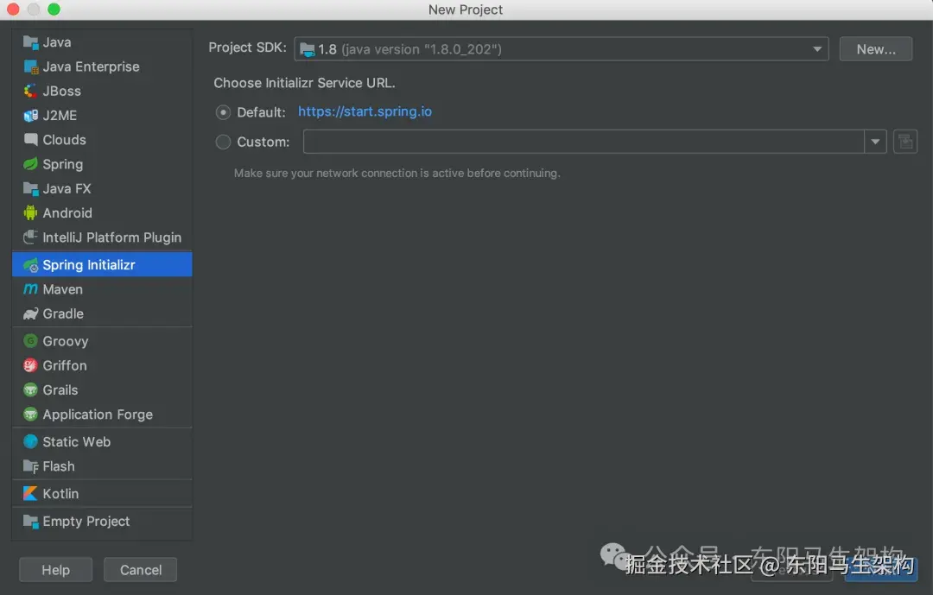Click the Empty Project icon
The width and height of the screenshot is (933, 595).
30,522
